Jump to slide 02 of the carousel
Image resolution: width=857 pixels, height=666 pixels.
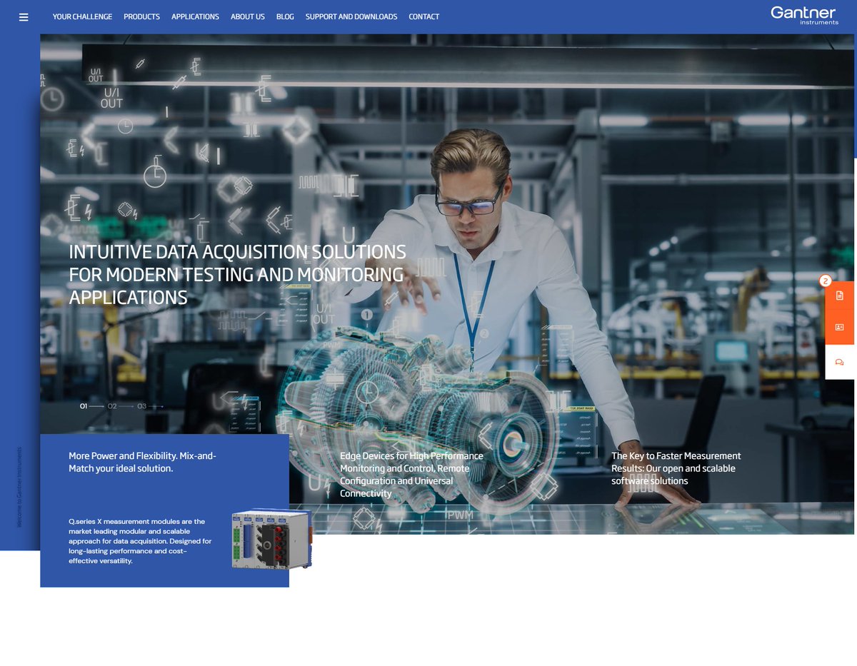point(111,405)
